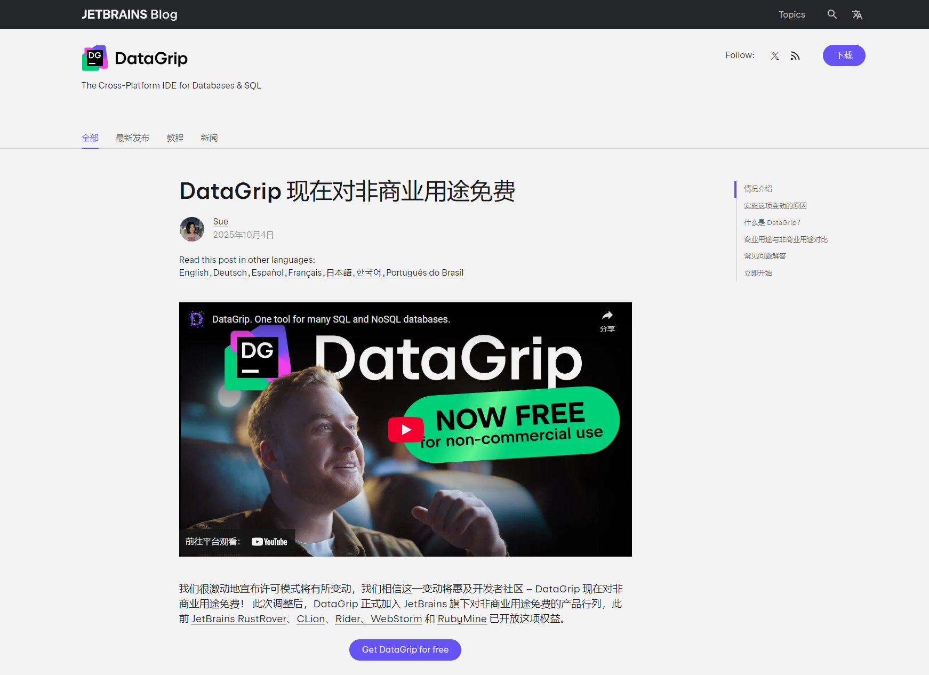Open the JETBRAINS Blog home link
The width and height of the screenshot is (929, 675).
coord(130,14)
